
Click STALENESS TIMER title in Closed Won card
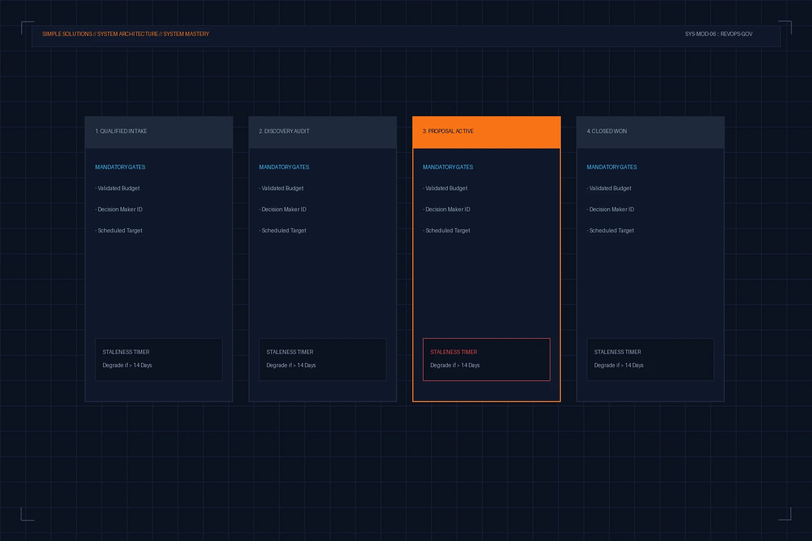[x=617, y=352]
